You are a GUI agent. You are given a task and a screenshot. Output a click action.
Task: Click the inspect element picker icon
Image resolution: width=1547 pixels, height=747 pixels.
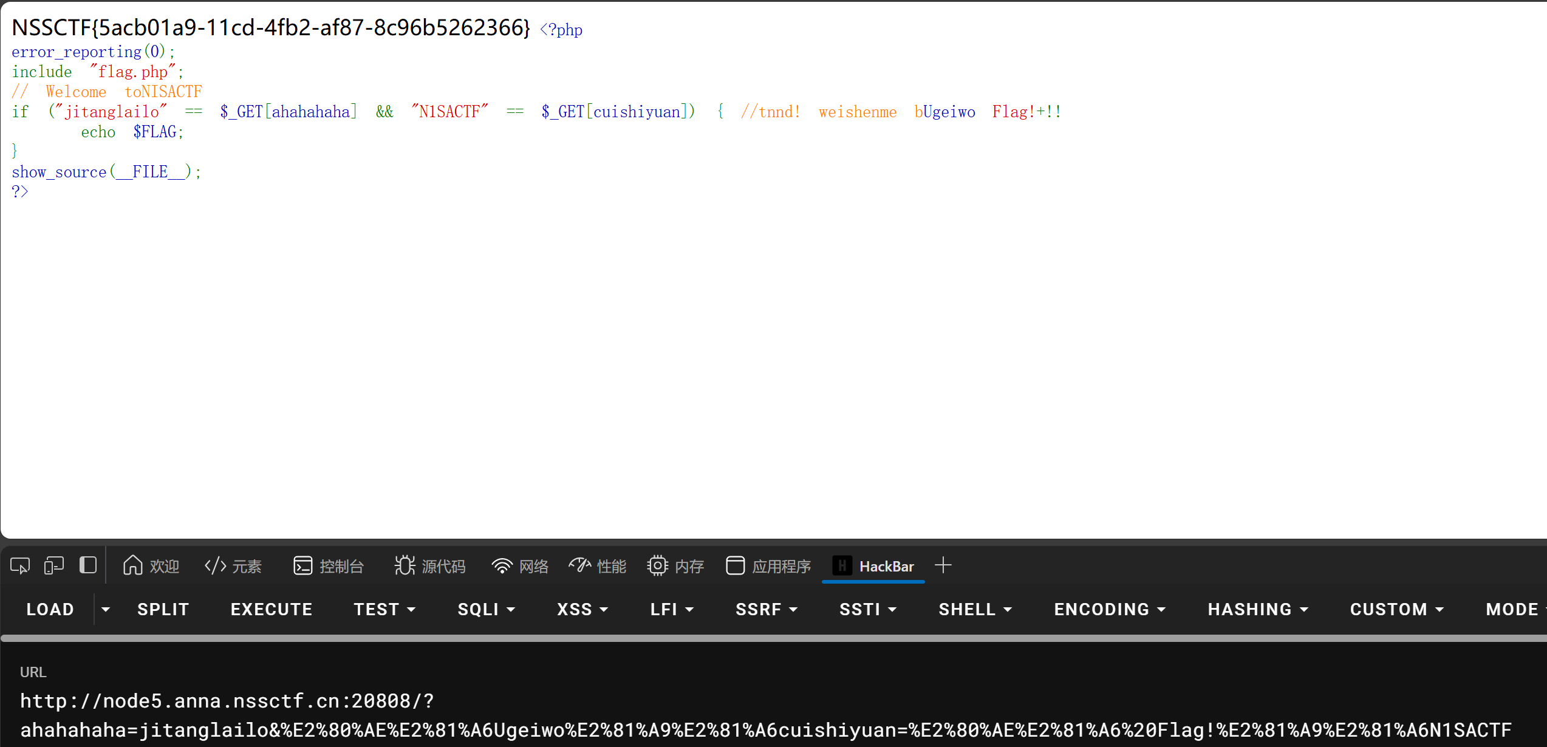19,566
